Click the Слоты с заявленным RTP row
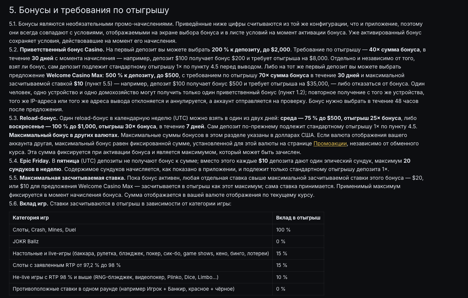Viewport: 468px width, 298px height. pyautogui.click(x=167, y=265)
